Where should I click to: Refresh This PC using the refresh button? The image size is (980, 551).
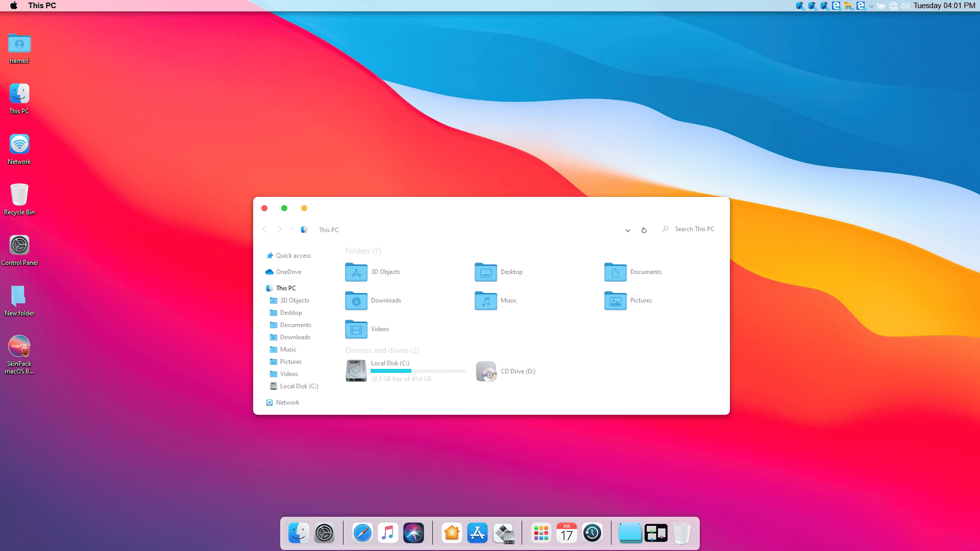[x=644, y=230]
